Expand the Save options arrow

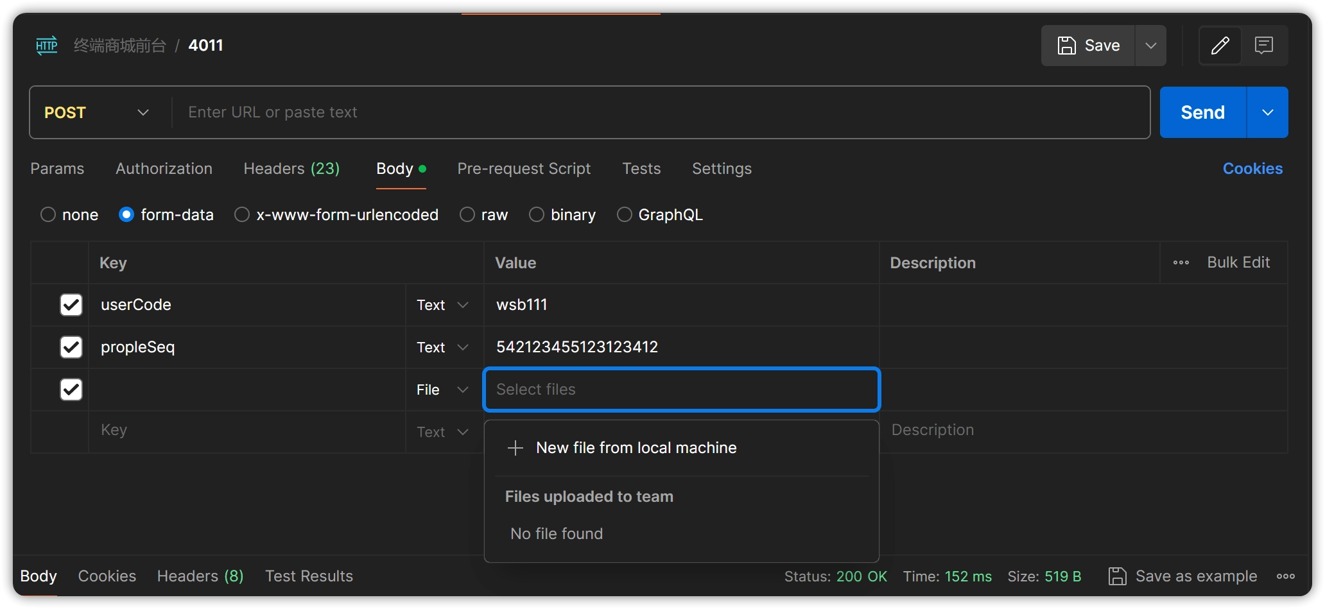click(1151, 46)
